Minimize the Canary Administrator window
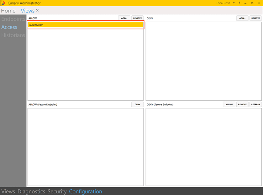The height and width of the screenshot is (195, 263). [x=245, y=3]
